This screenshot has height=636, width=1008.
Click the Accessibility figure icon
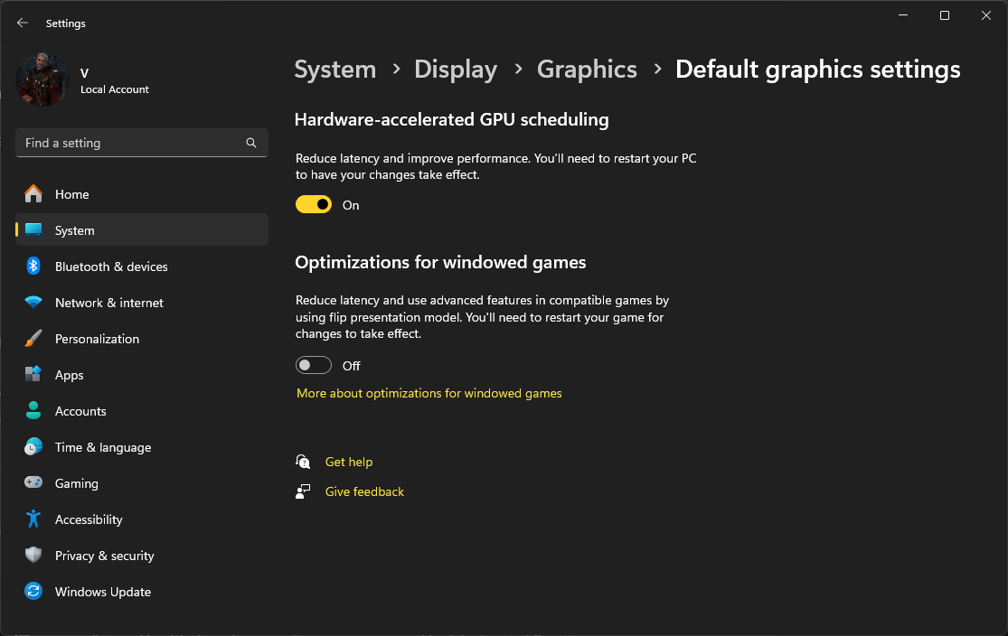click(x=33, y=519)
